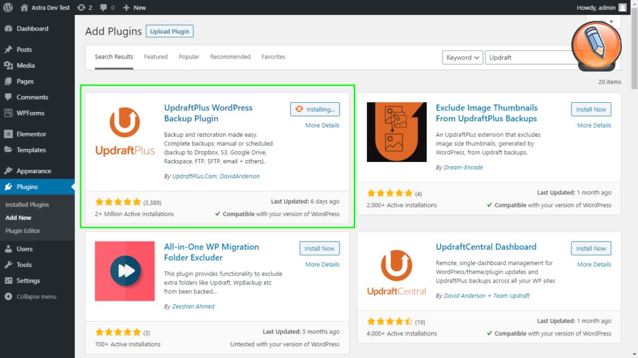Install All-in-One WP Migration Folder Excluder

pyautogui.click(x=320, y=248)
